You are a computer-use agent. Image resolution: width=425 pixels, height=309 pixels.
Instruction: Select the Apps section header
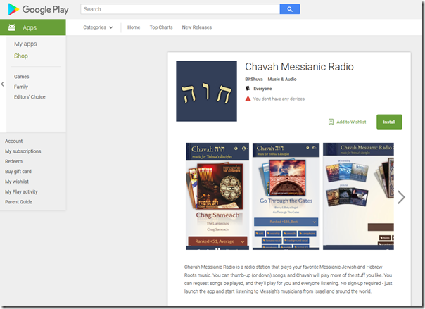33,27
